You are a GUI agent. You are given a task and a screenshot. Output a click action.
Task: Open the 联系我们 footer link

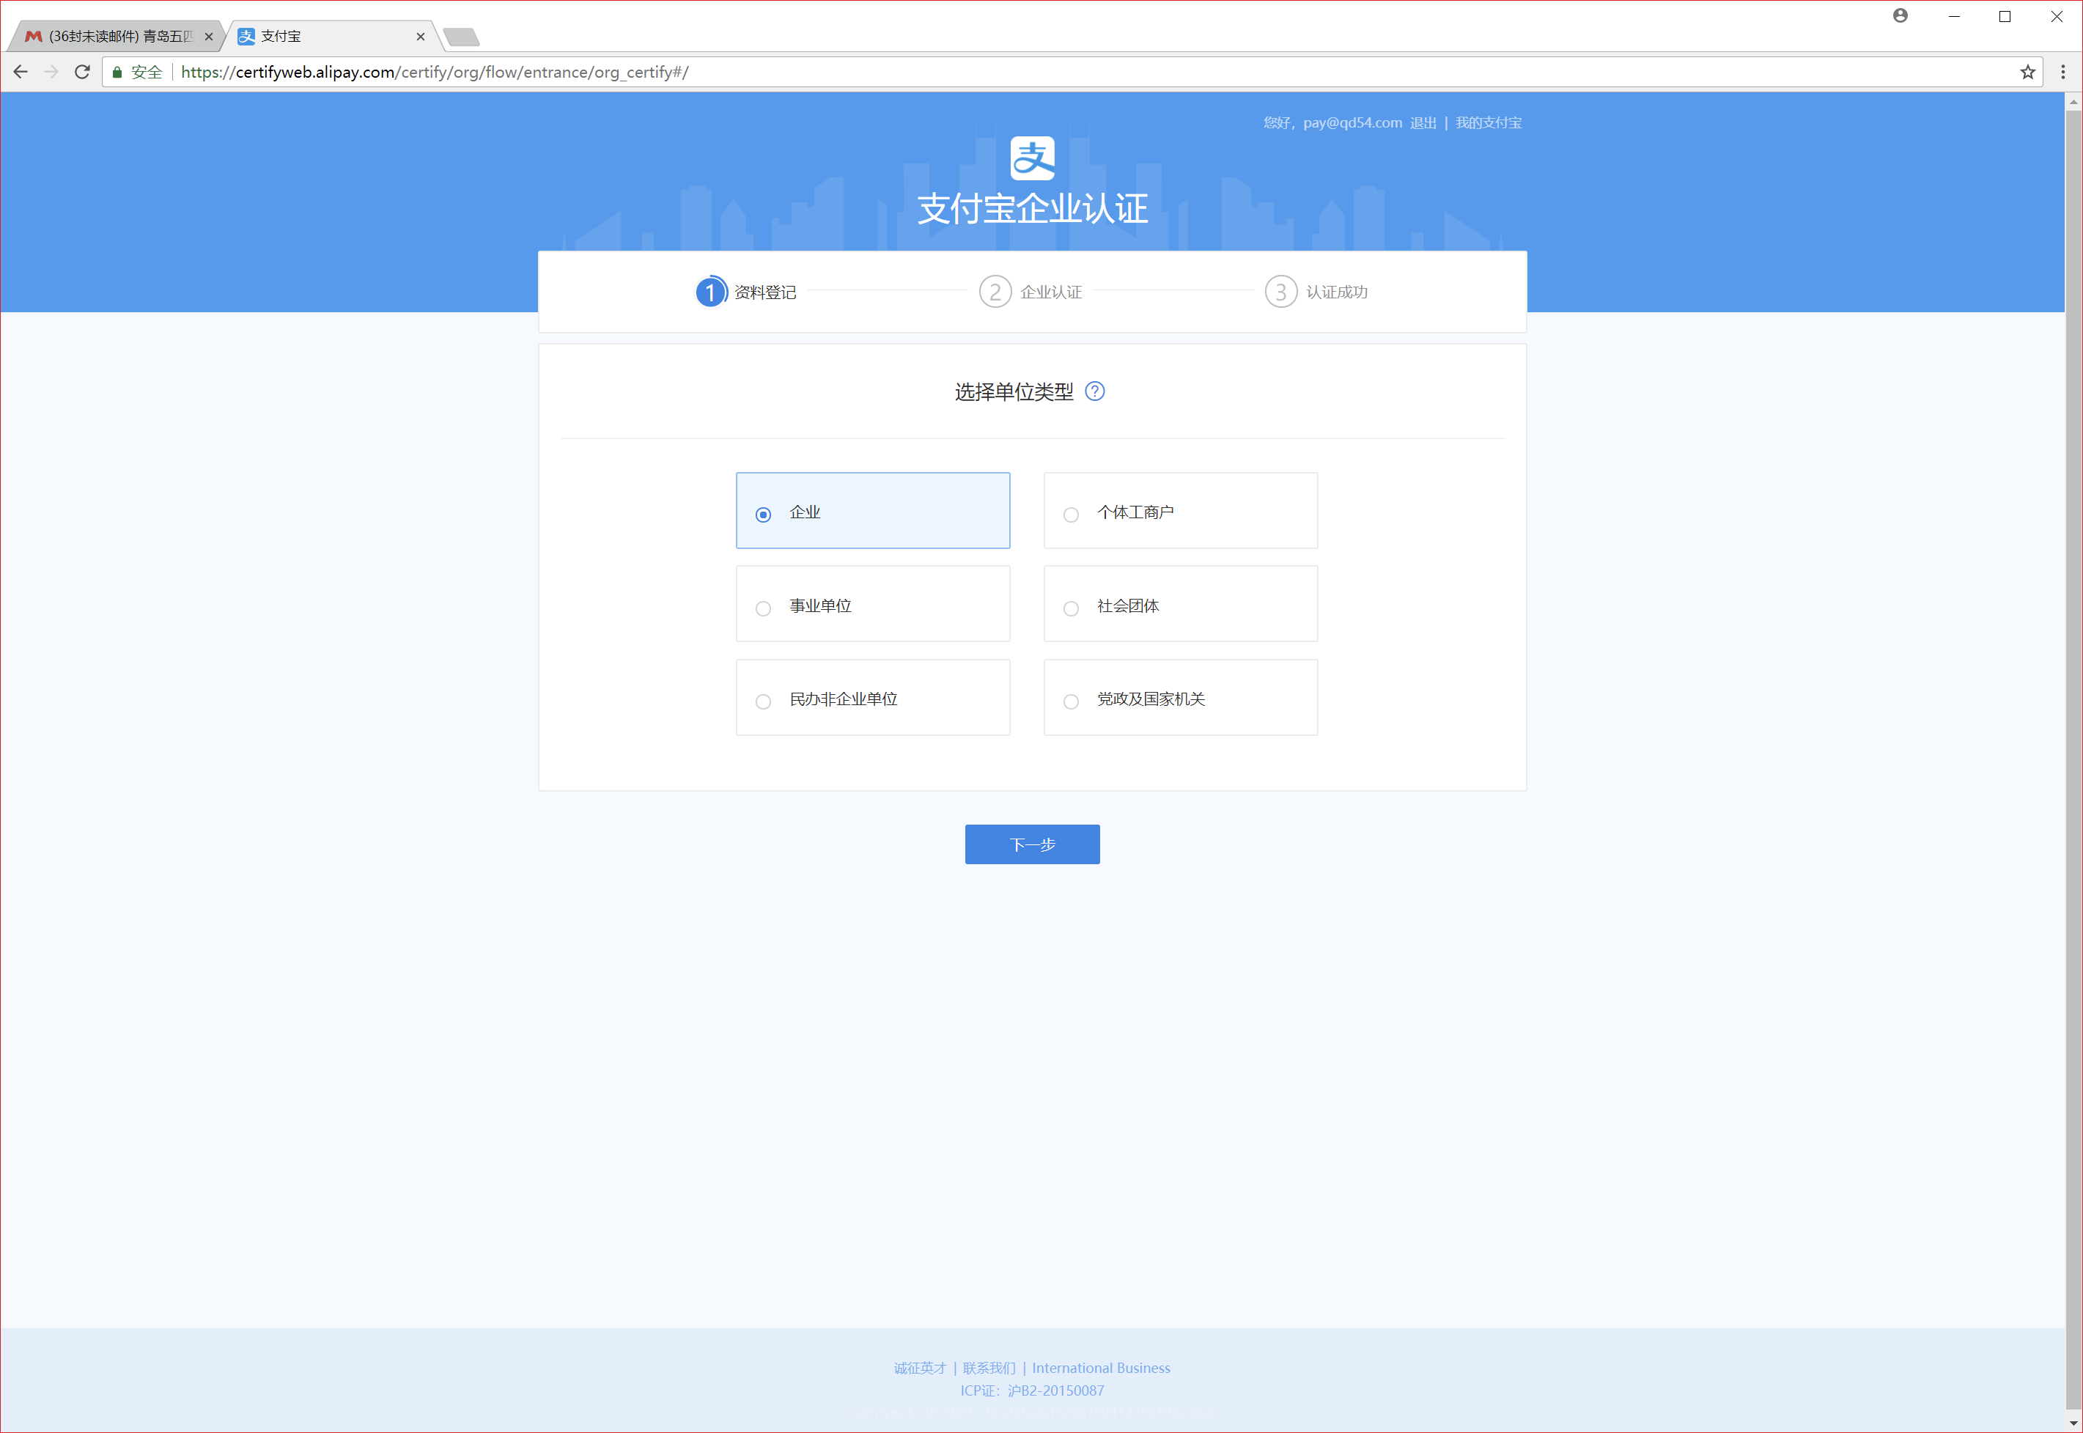click(989, 1368)
